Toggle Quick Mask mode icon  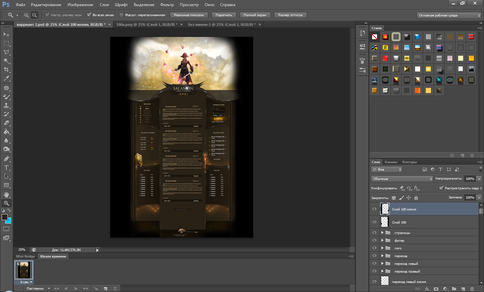pyautogui.click(x=6, y=229)
